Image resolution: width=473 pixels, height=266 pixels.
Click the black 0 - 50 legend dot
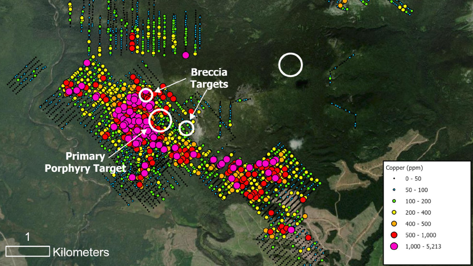pos(395,179)
